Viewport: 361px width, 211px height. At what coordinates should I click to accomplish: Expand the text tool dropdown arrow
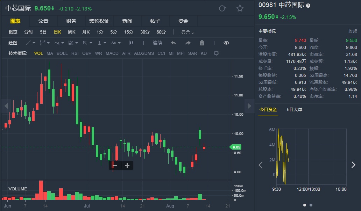(119, 43)
